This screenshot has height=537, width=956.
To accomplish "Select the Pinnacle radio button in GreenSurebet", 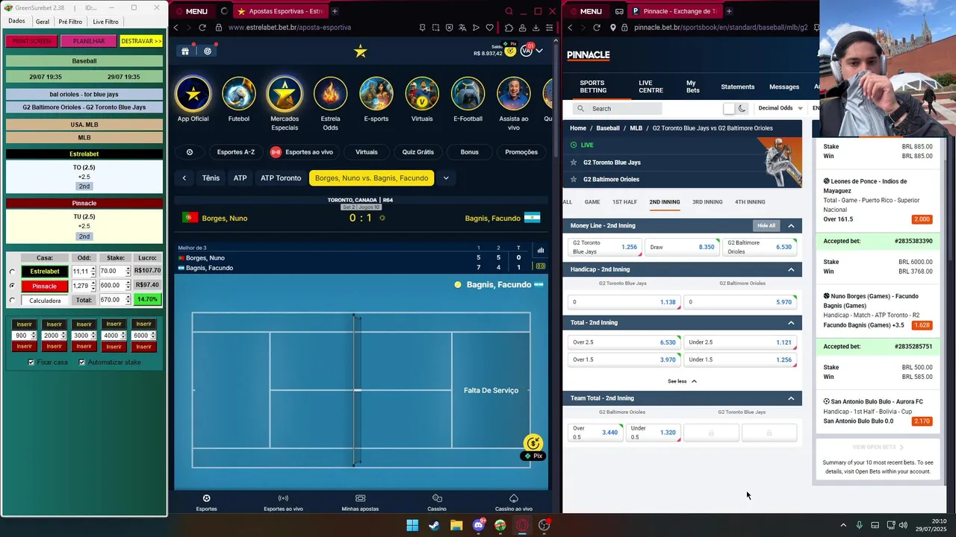I will pyautogui.click(x=12, y=286).
